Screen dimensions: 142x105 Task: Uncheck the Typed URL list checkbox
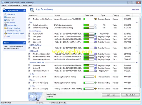tap(29, 34)
